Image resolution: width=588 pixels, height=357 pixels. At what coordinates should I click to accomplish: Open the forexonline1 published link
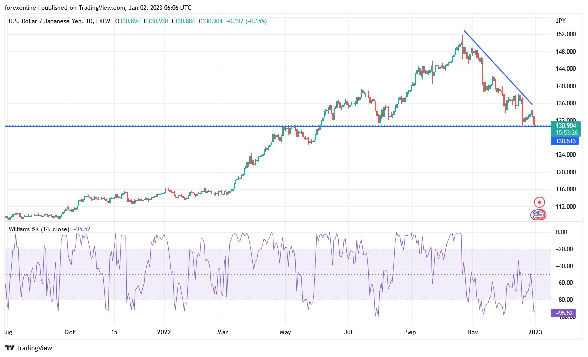pos(22,8)
